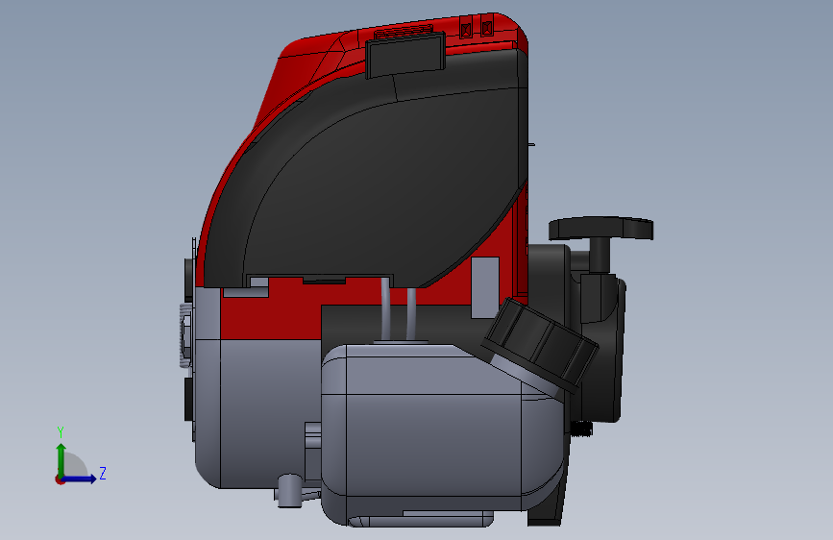Click the blue Z axis of the triad
Screen dimensions: 833x540
pyautogui.click(x=80, y=479)
